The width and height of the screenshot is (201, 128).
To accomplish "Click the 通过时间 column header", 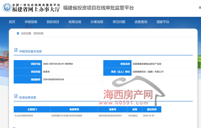I will click(149, 110).
